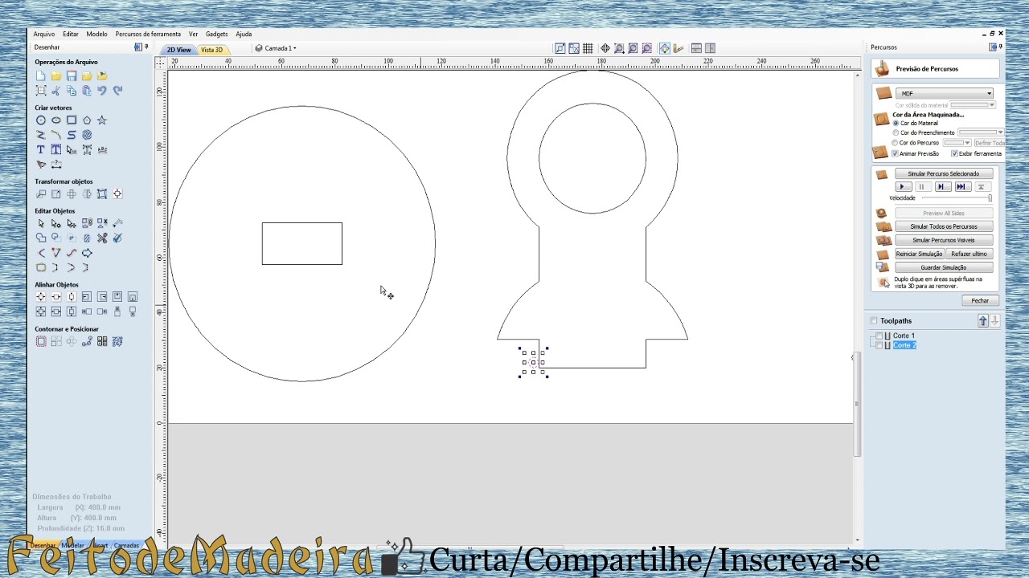Select the Draw Circle tool
The height and width of the screenshot is (578, 1029).
pyautogui.click(x=41, y=120)
